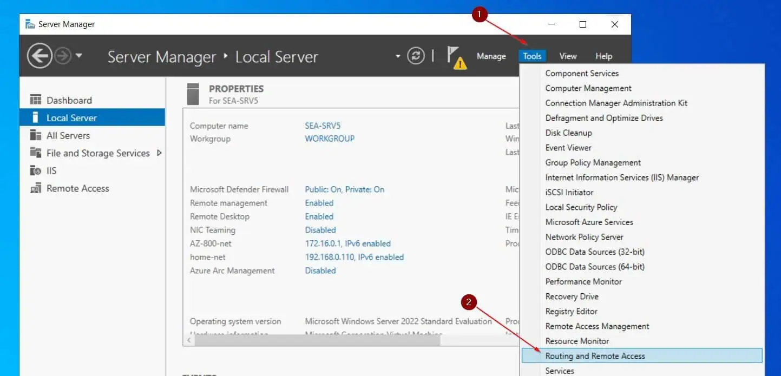Click the left arrow of the properties horizontal scrollbar
This screenshot has width=781, height=376.
(189, 340)
